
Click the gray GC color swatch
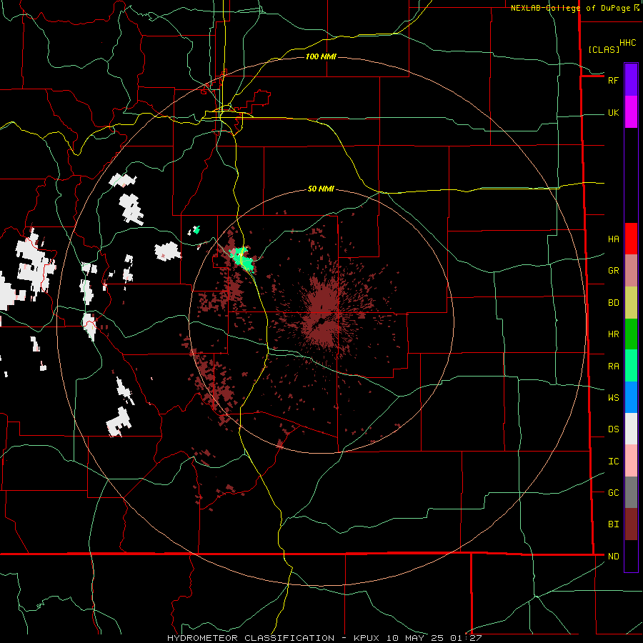631,492
